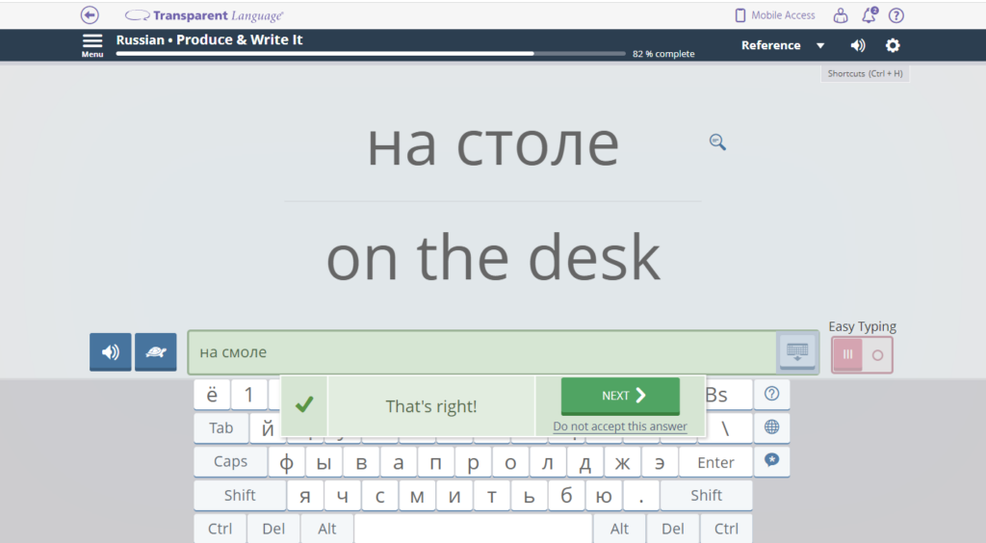Toggle sound with header speaker icon
The image size is (986, 543).
[x=858, y=45]
